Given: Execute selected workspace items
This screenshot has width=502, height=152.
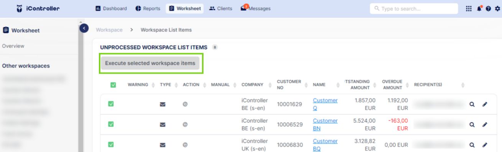Looking at the screenshot, I should tap(150, 63).
